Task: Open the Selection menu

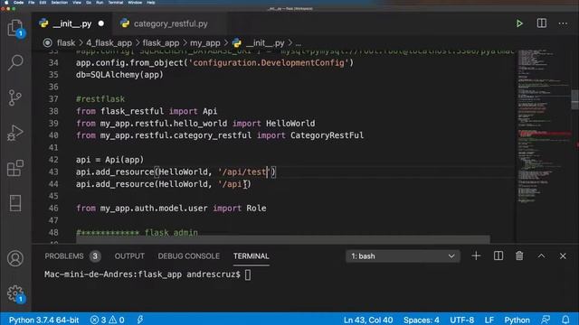Action: click(60, 2)
